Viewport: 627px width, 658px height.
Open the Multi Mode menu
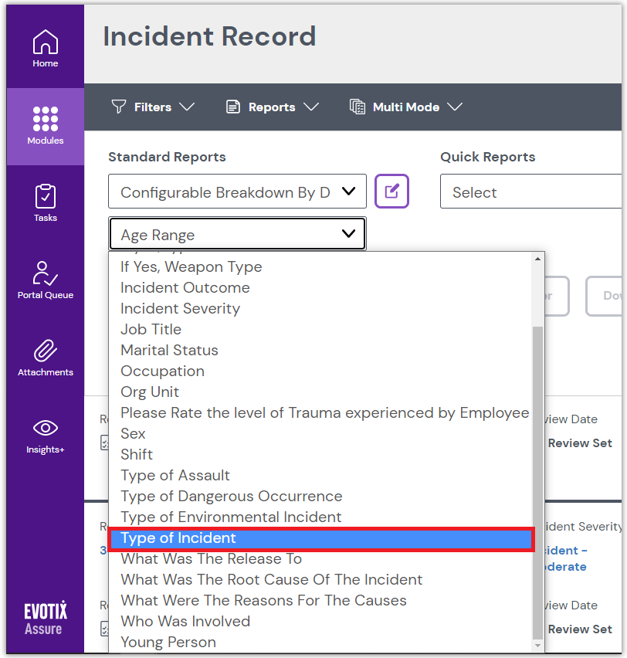tap(405, 107)
